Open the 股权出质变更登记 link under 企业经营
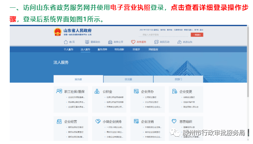Viewport: 253px width, 144px height. (x=76, y=132)
